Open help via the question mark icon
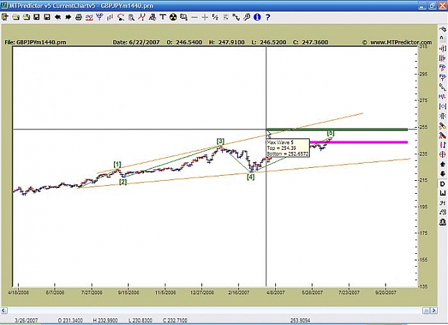Screen dimensions: 448x325 click(267, 17)
